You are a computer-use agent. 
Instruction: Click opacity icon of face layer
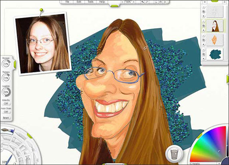pyautogui.click(x=204, y=40)
